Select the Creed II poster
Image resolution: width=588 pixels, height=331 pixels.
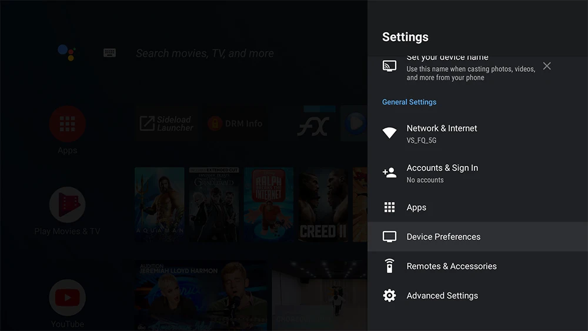(323, 204)
